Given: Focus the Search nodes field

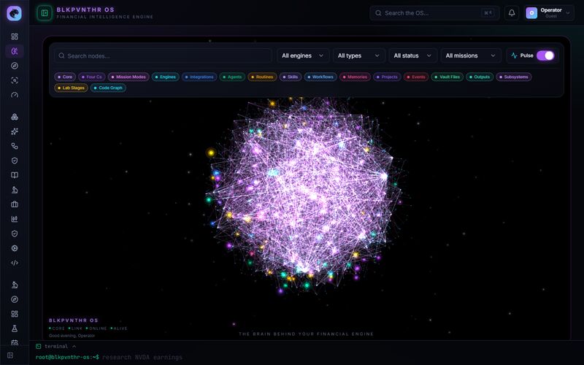Looking at the screenshot, I should 163,55.
